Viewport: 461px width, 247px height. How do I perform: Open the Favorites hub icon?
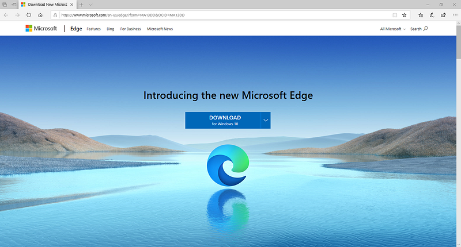pyautogui.click(x=421, y=16)
